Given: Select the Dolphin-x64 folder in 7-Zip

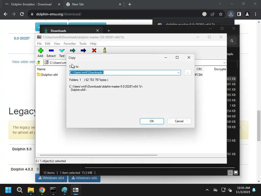Looking at the screenshot, I should pyautogui.click(x=47, y=75).
